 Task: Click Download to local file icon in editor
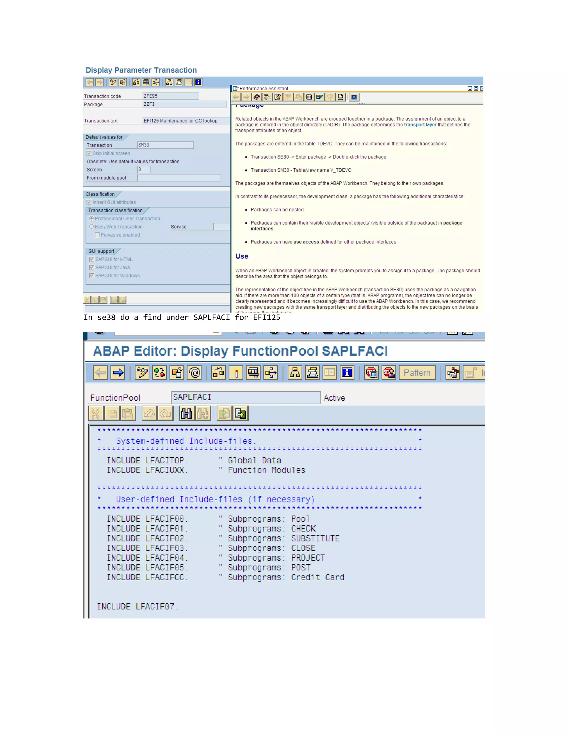tap(241, 414)
